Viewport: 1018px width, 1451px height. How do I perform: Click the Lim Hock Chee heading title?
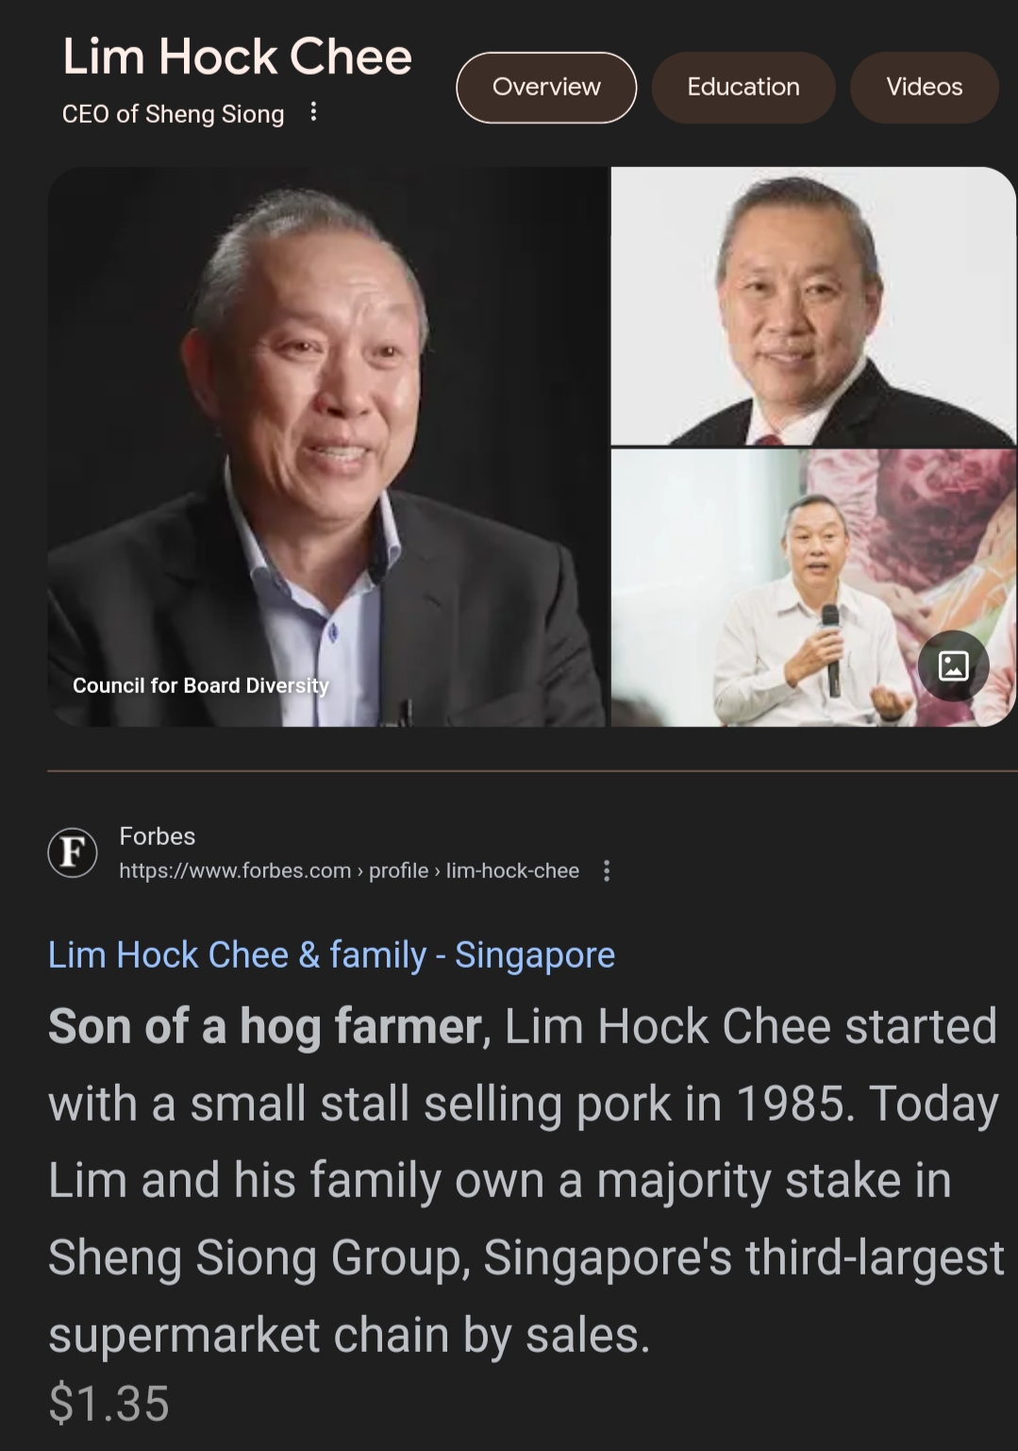(237, 57)
